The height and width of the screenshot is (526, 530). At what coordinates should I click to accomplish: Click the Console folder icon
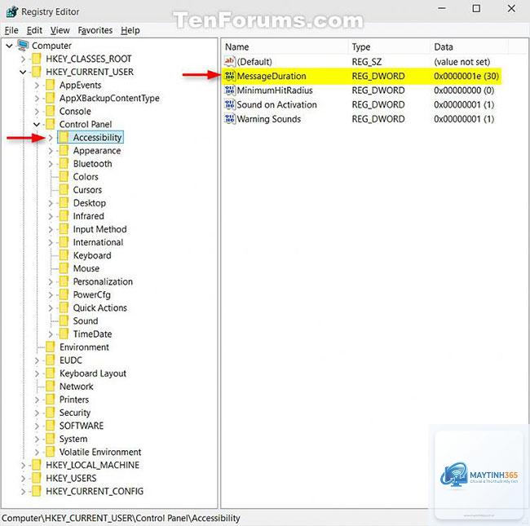tap(50, 111)
